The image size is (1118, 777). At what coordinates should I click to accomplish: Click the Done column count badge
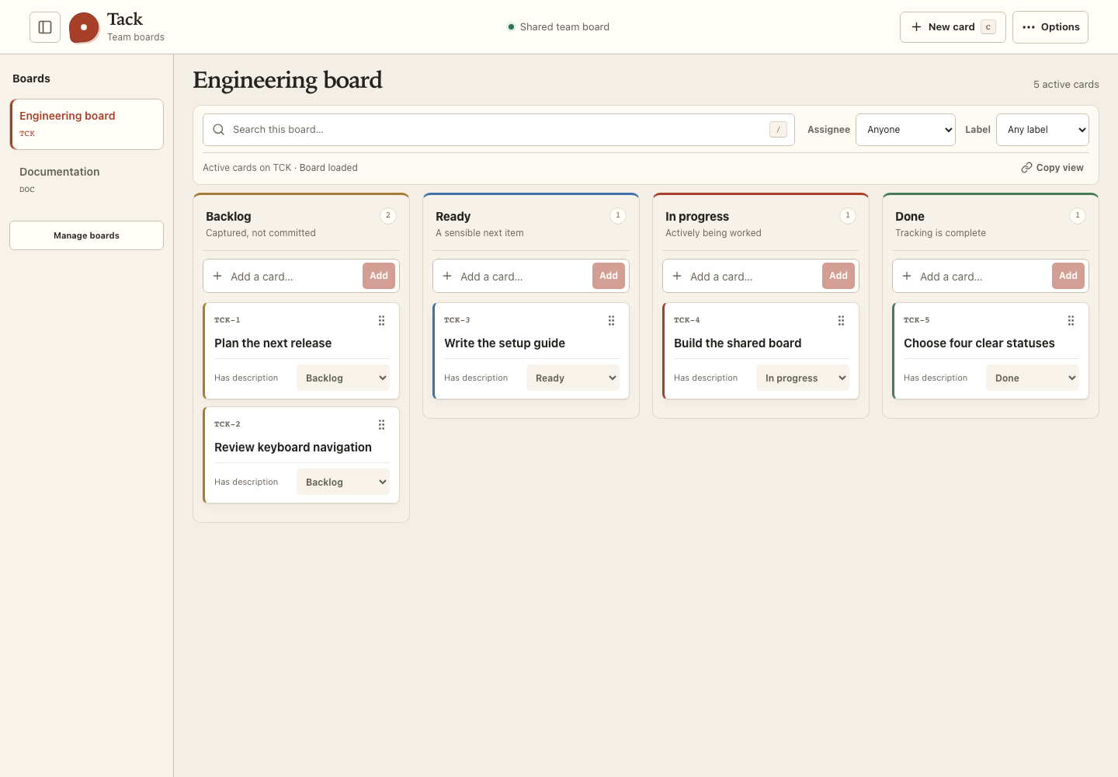point(1078,216)
